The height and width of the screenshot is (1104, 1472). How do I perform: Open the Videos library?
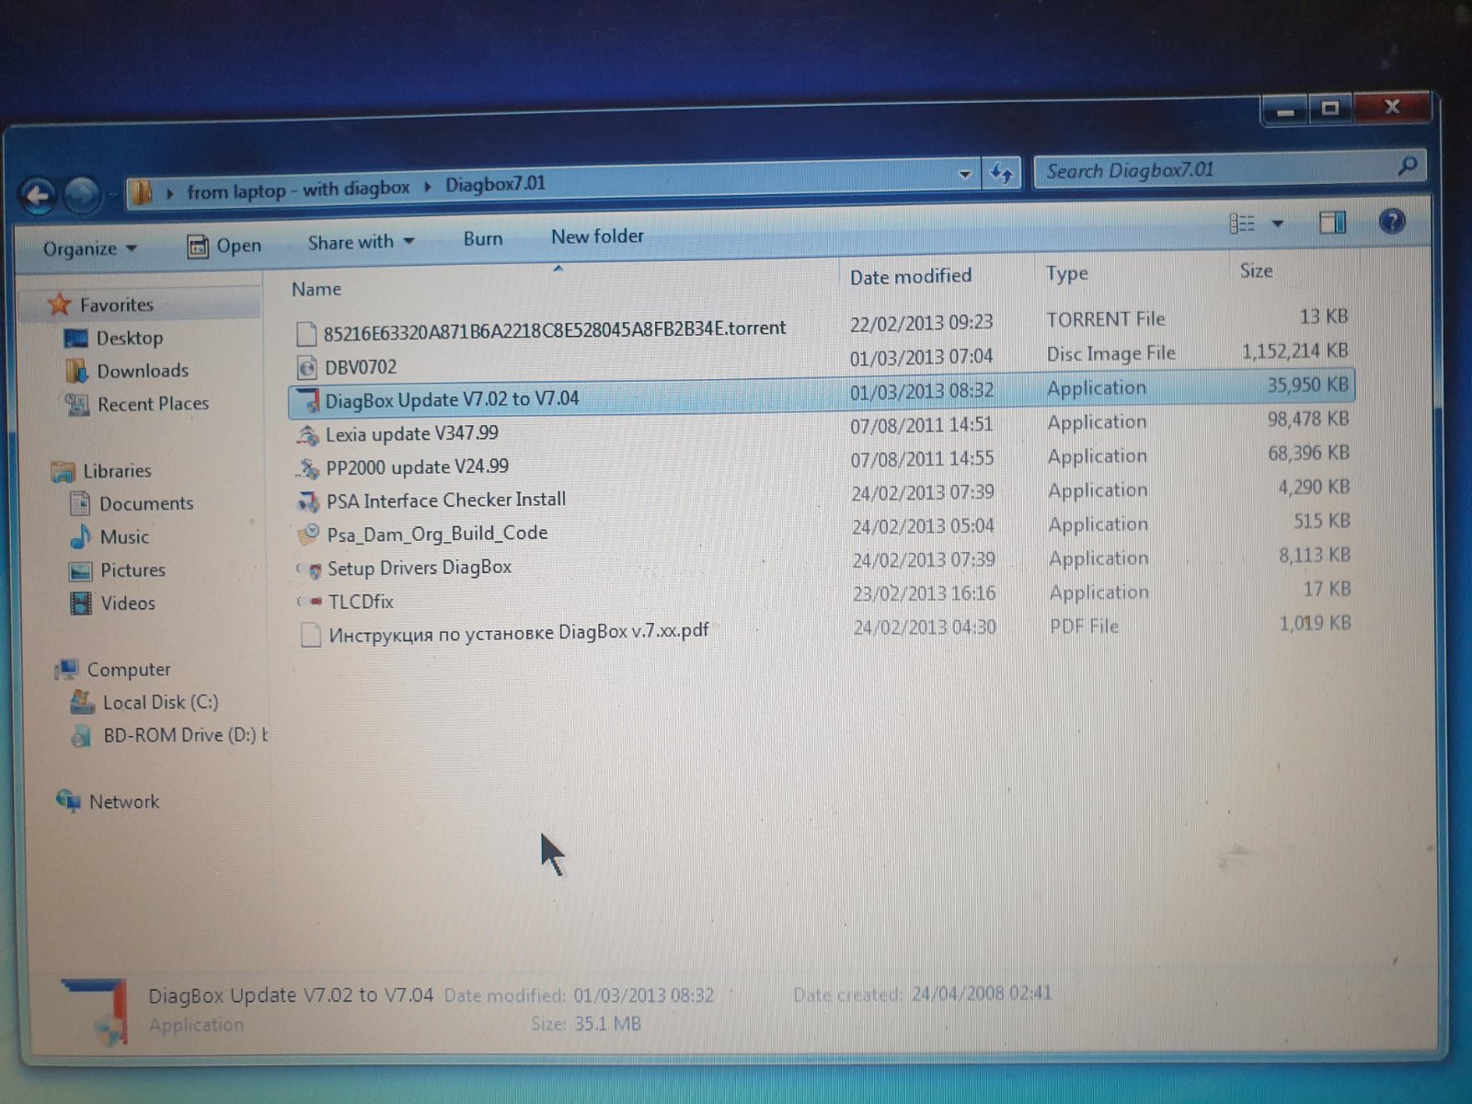(x=128, y=604)
